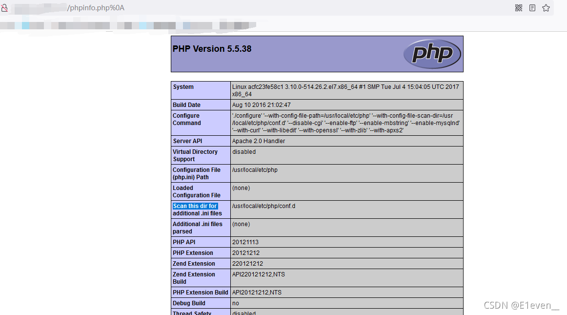Select the 20121113 PHP API value
The width and height of the screenshot is (567, 315).
point(245,243)
